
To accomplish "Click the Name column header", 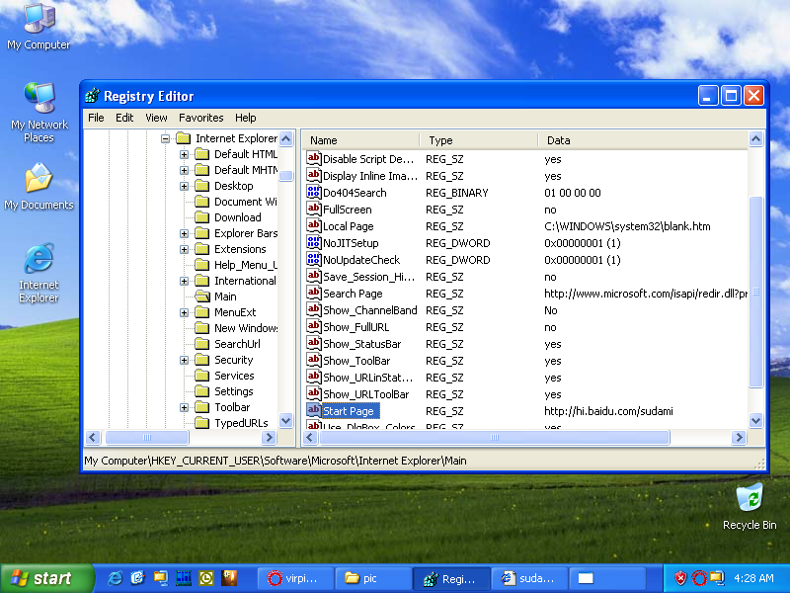I will (360, 140).
